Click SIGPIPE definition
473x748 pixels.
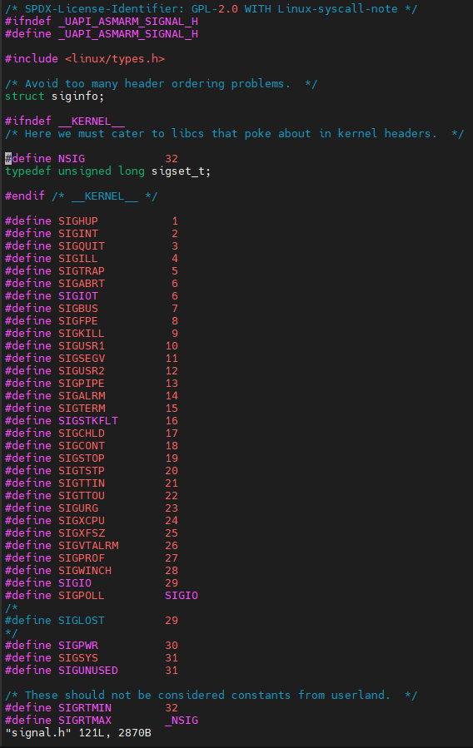click(x=92, y=383)
